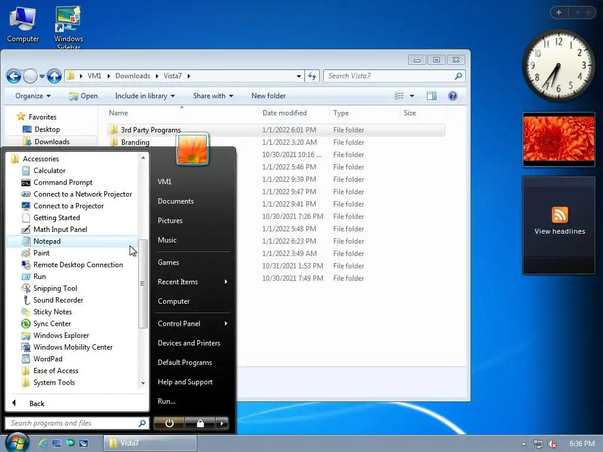Click the user account picture tile
This screenshot has height=452, width=603.
click(x=193, y=149)
